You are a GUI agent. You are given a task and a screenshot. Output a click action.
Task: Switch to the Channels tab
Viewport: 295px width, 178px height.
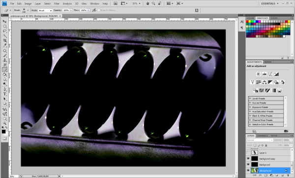click(262, 136)
